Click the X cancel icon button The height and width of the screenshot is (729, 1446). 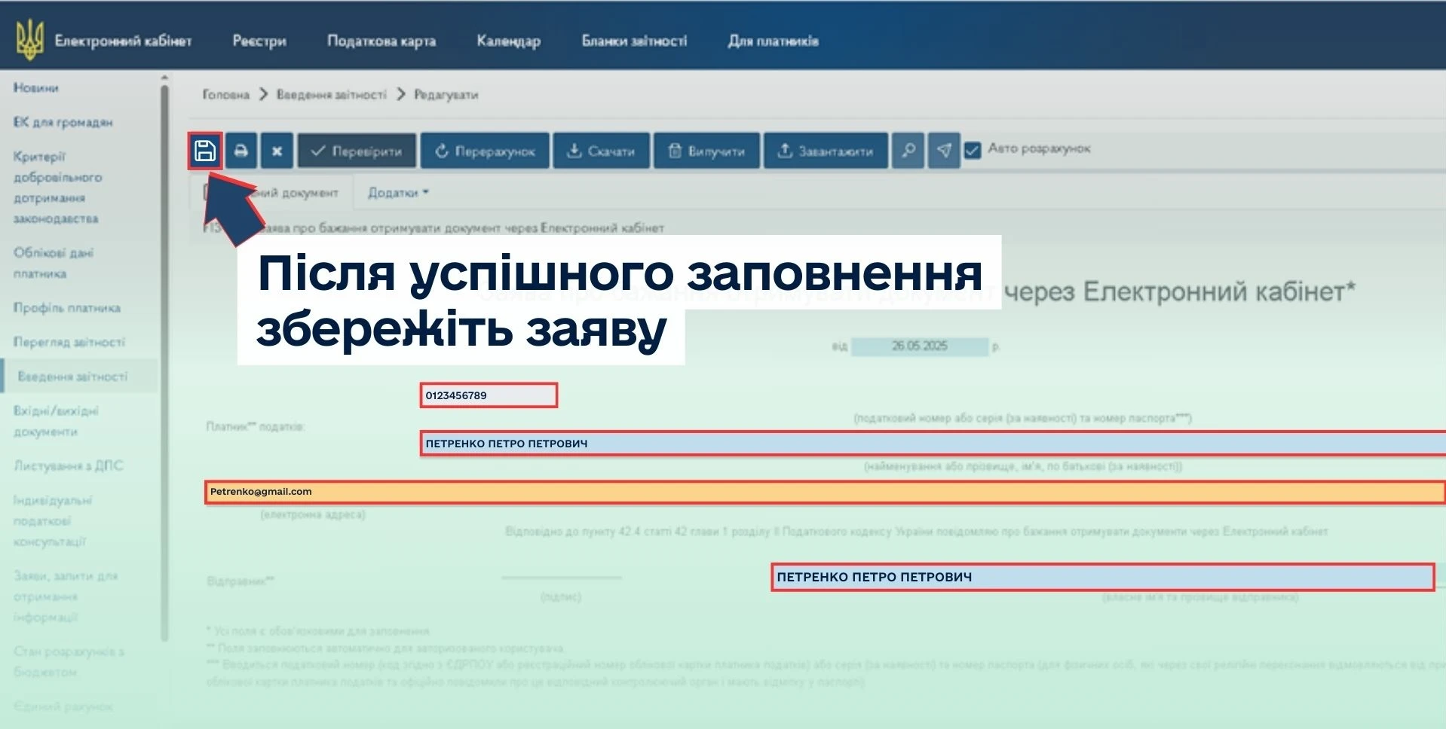pos(277,151)
